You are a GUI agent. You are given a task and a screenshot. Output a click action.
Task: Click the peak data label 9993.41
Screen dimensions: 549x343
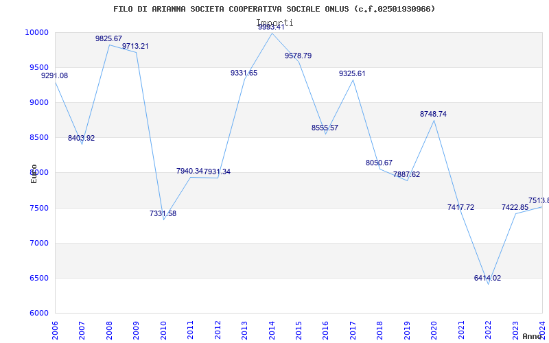coord(271,27)
